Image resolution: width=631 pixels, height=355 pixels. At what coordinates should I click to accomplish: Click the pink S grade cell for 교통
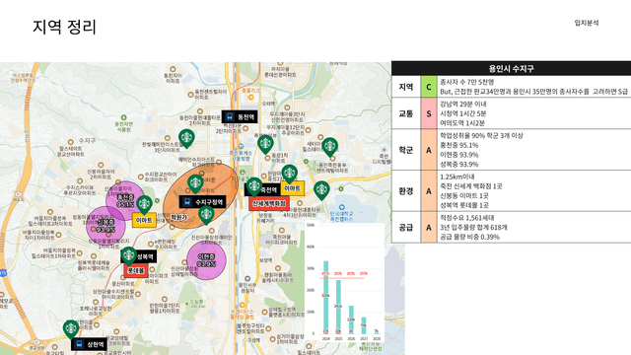click(429, 113)
